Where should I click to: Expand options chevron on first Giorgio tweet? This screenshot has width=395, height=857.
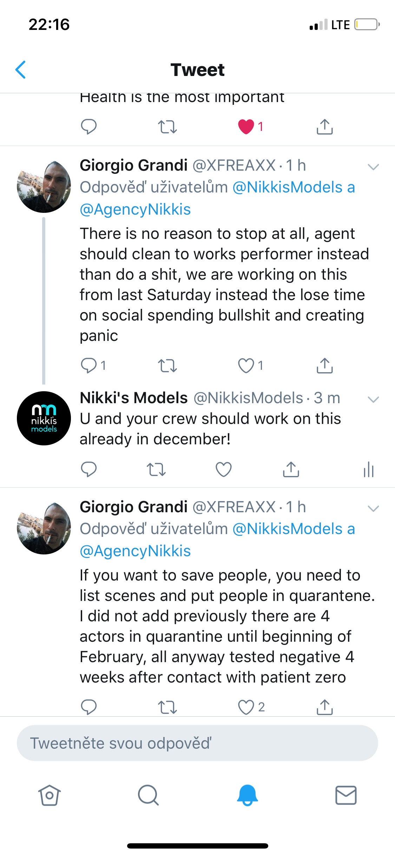click(x=373, y=167)
